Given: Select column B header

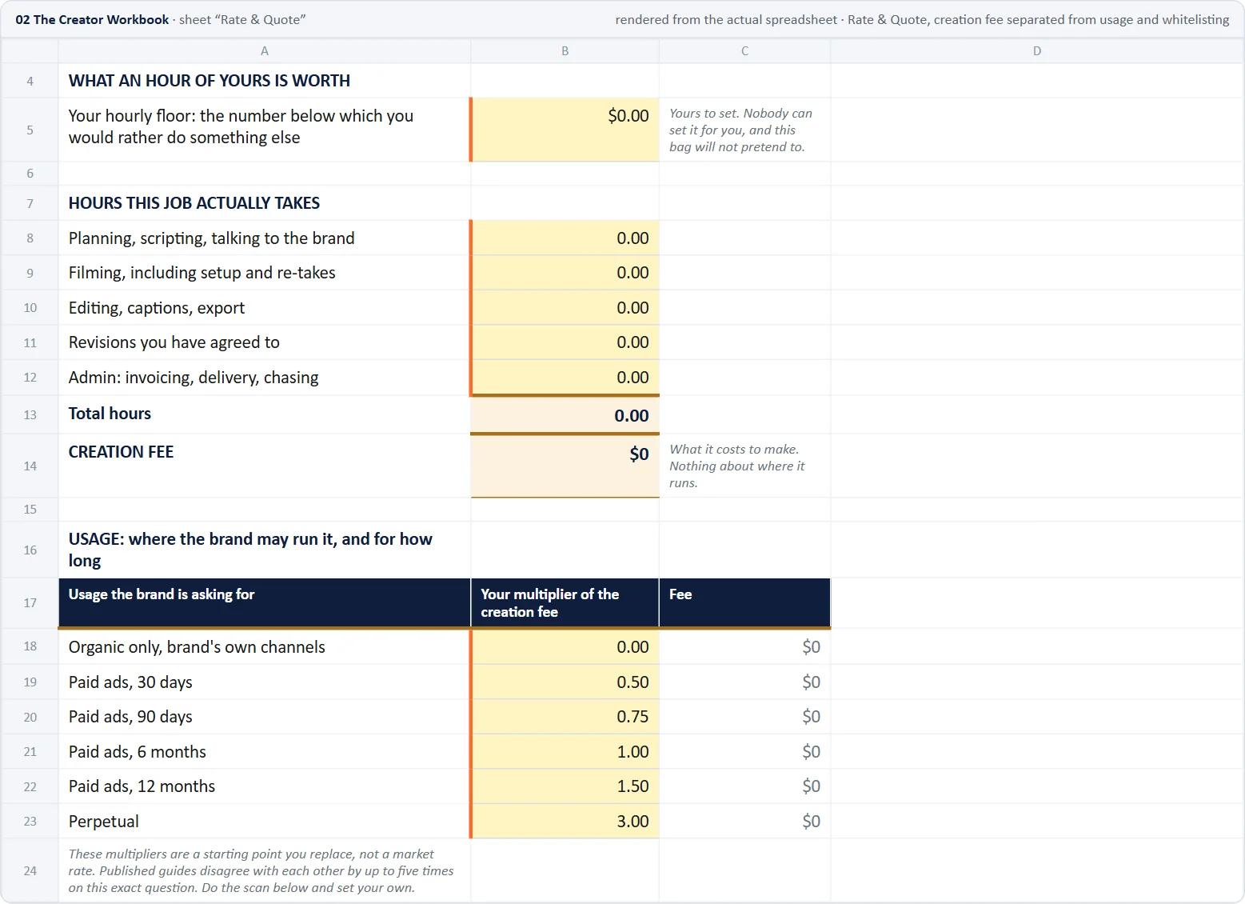Looking at the screenshot, I should (565, 51).
